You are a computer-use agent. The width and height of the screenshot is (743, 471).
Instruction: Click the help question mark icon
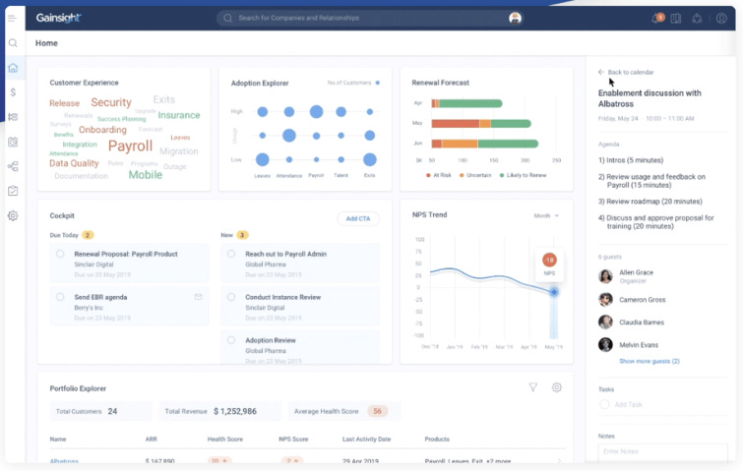(721, 19)
